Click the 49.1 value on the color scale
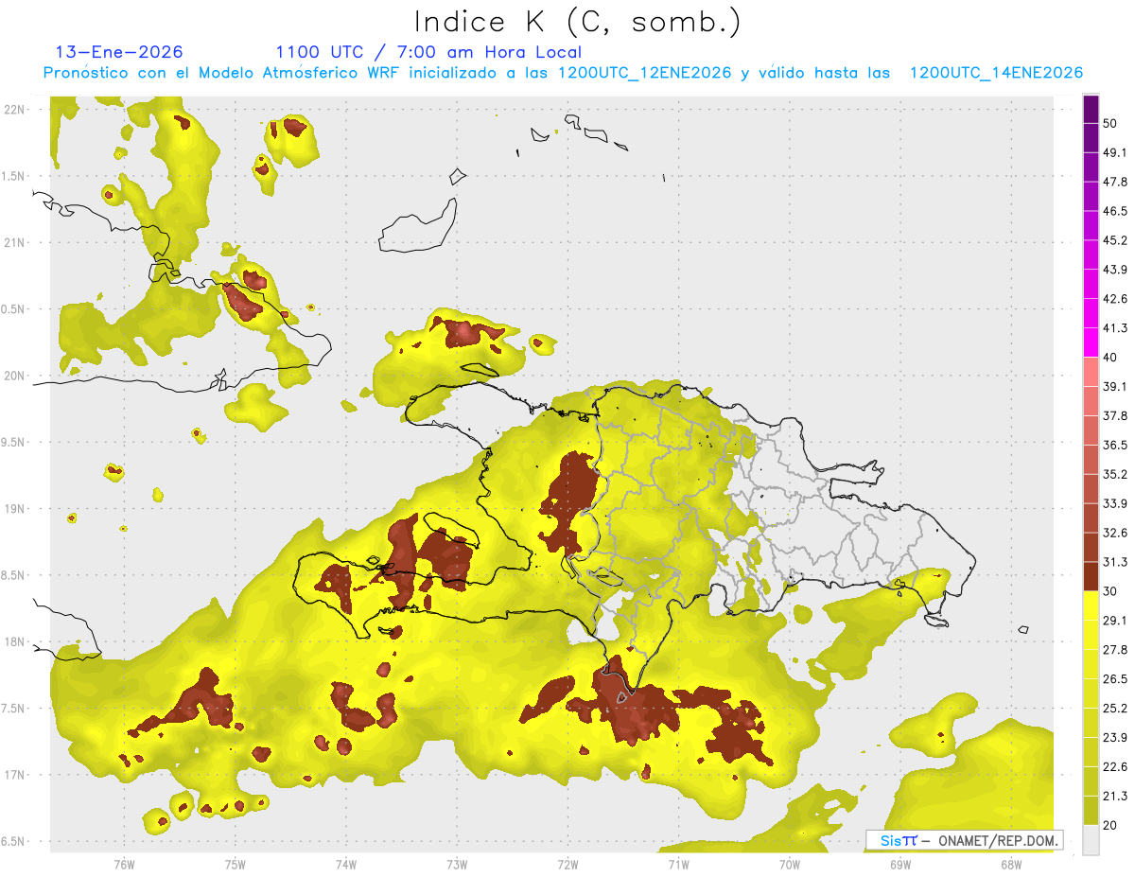 click(1115, 152)
